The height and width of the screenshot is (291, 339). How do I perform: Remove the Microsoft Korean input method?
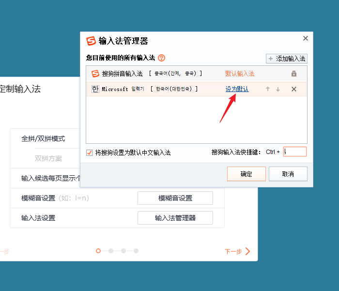294,89
